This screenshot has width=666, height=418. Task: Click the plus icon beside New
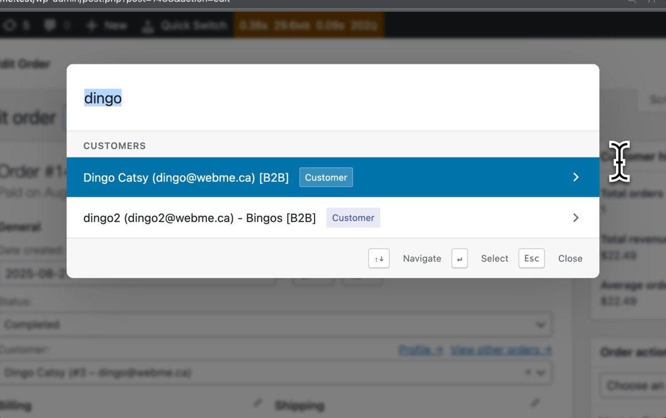(92, 26)
